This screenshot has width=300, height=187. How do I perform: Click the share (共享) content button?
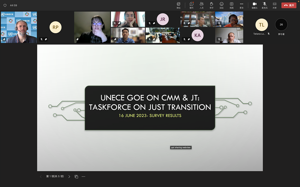[x=274, y=5]
